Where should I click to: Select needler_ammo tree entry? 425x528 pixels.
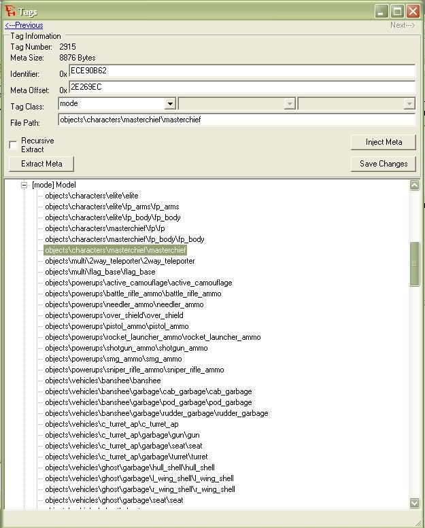(124, 304)
